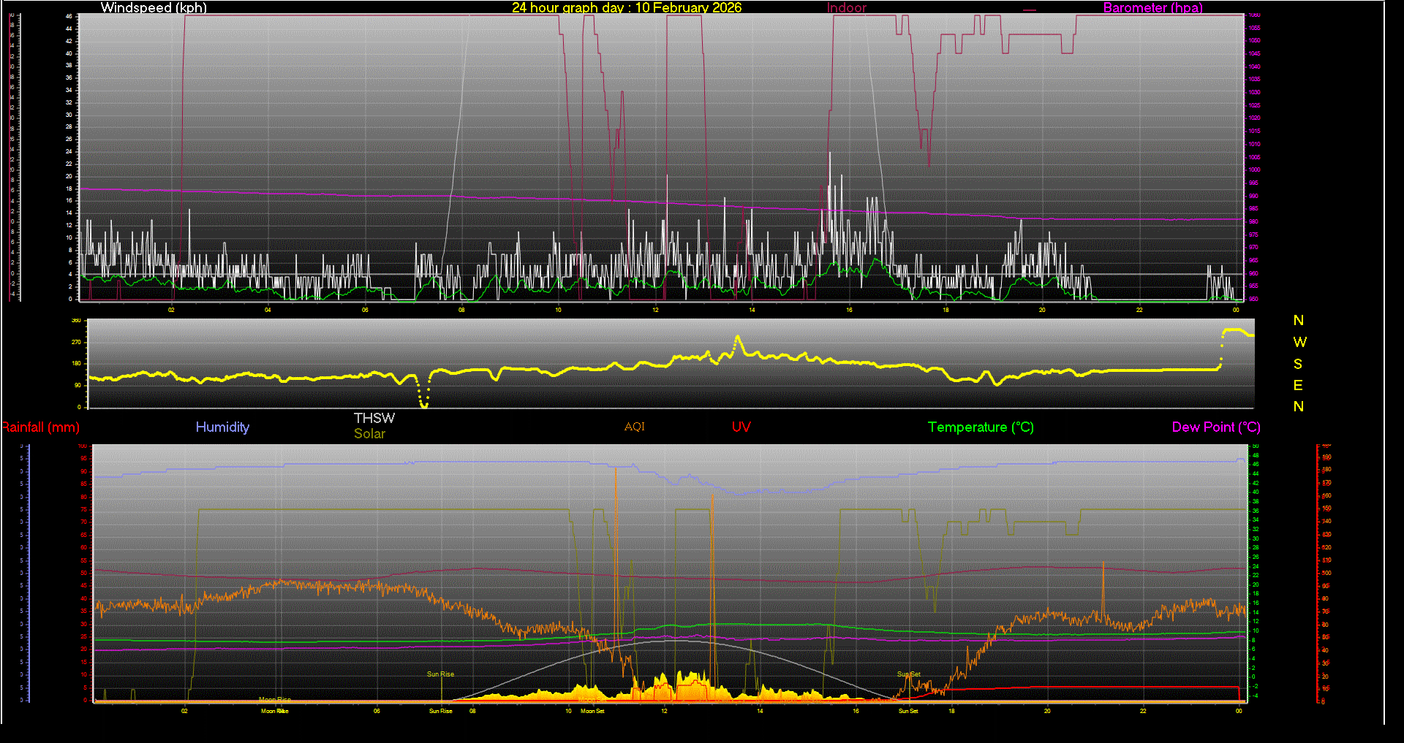Open the 24 hour graph day title

[x=627, y=8]
